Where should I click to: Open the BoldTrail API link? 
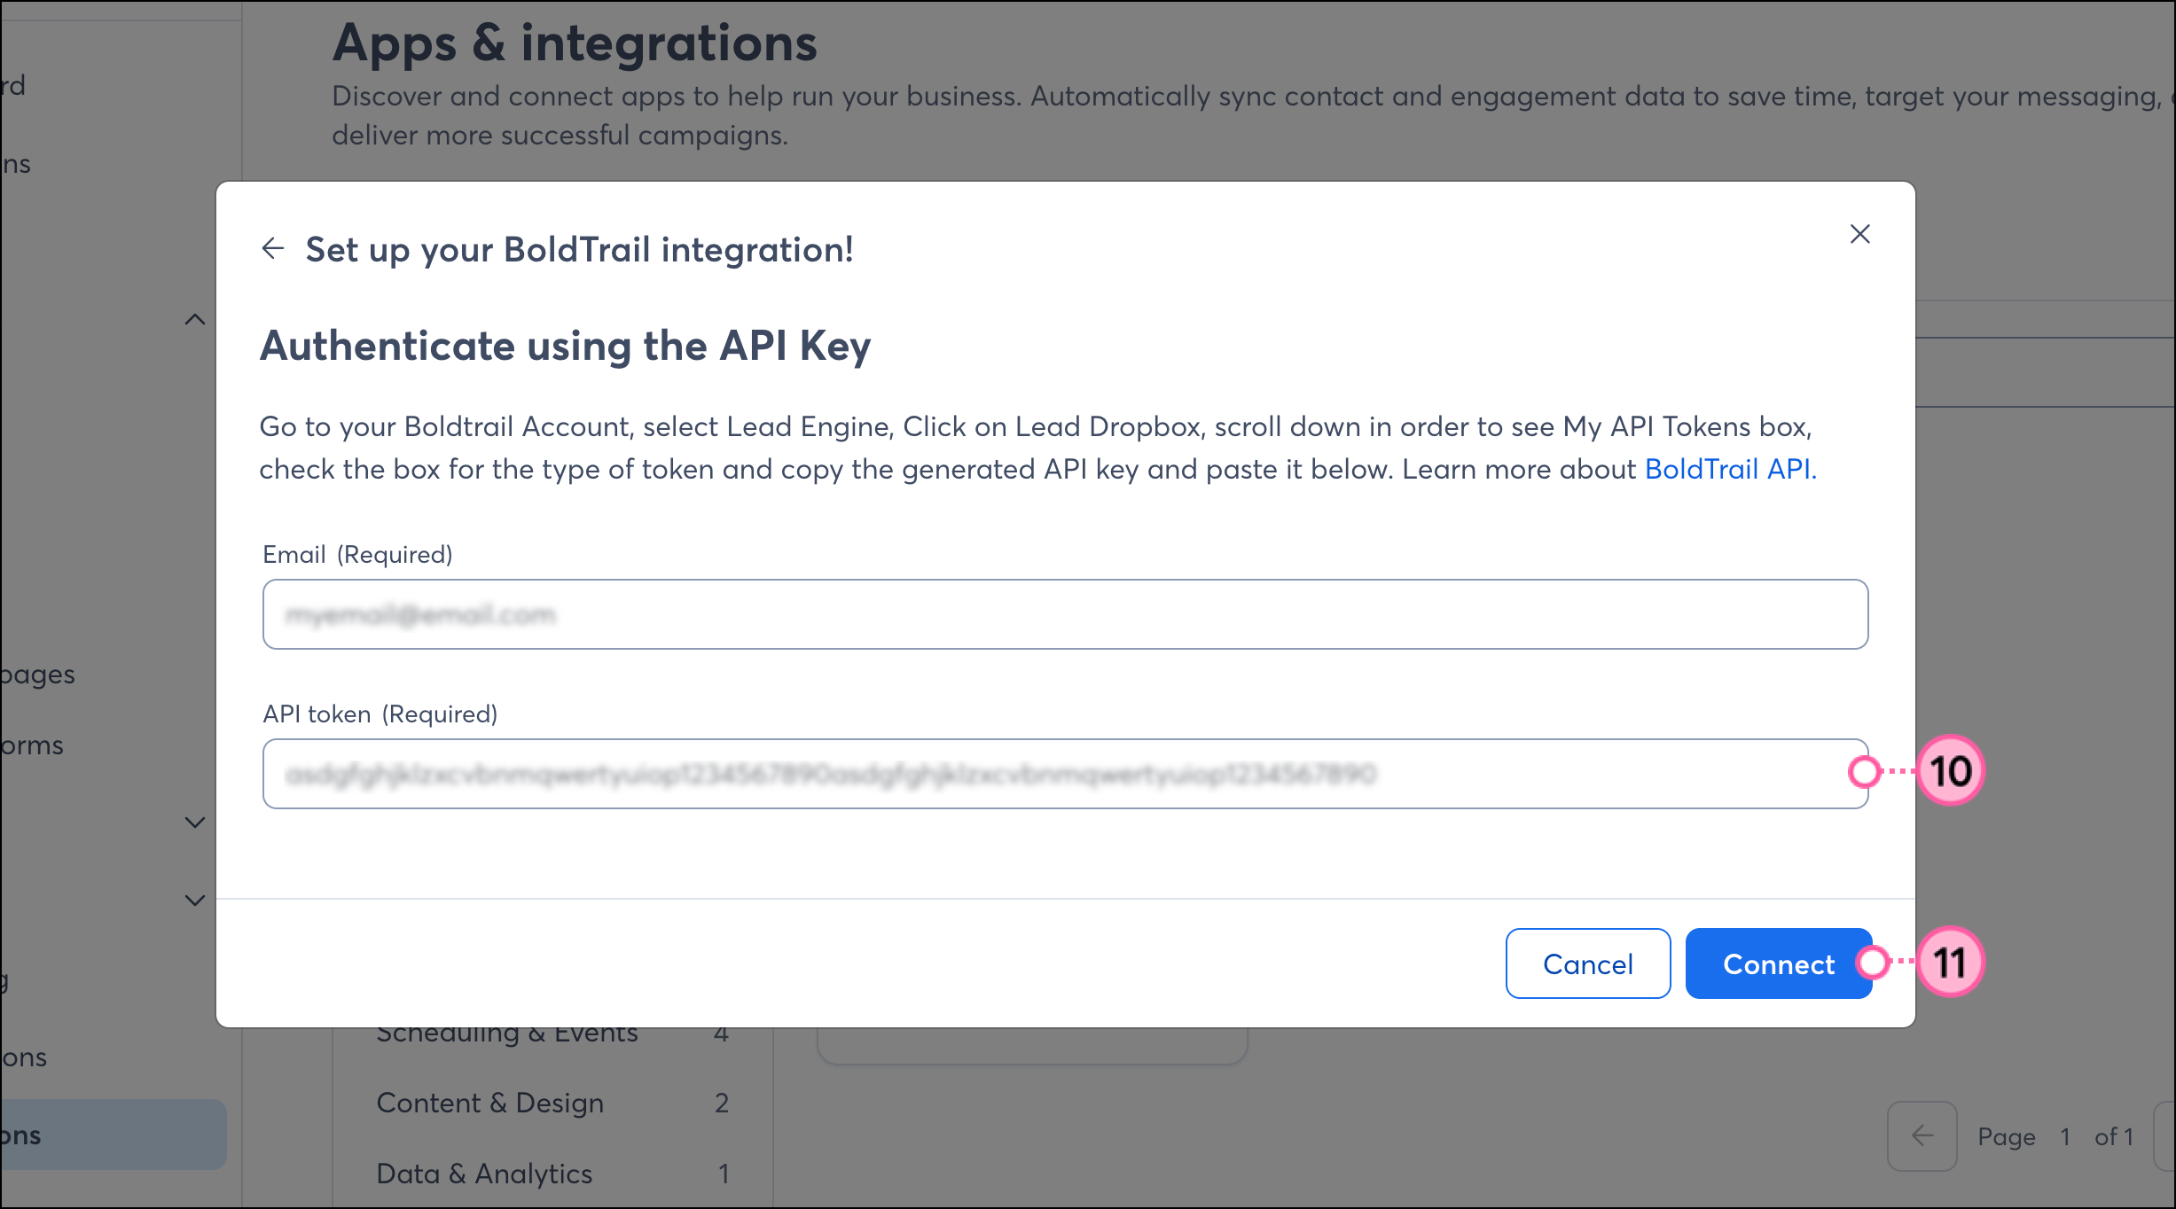[x=1729, y=469]
